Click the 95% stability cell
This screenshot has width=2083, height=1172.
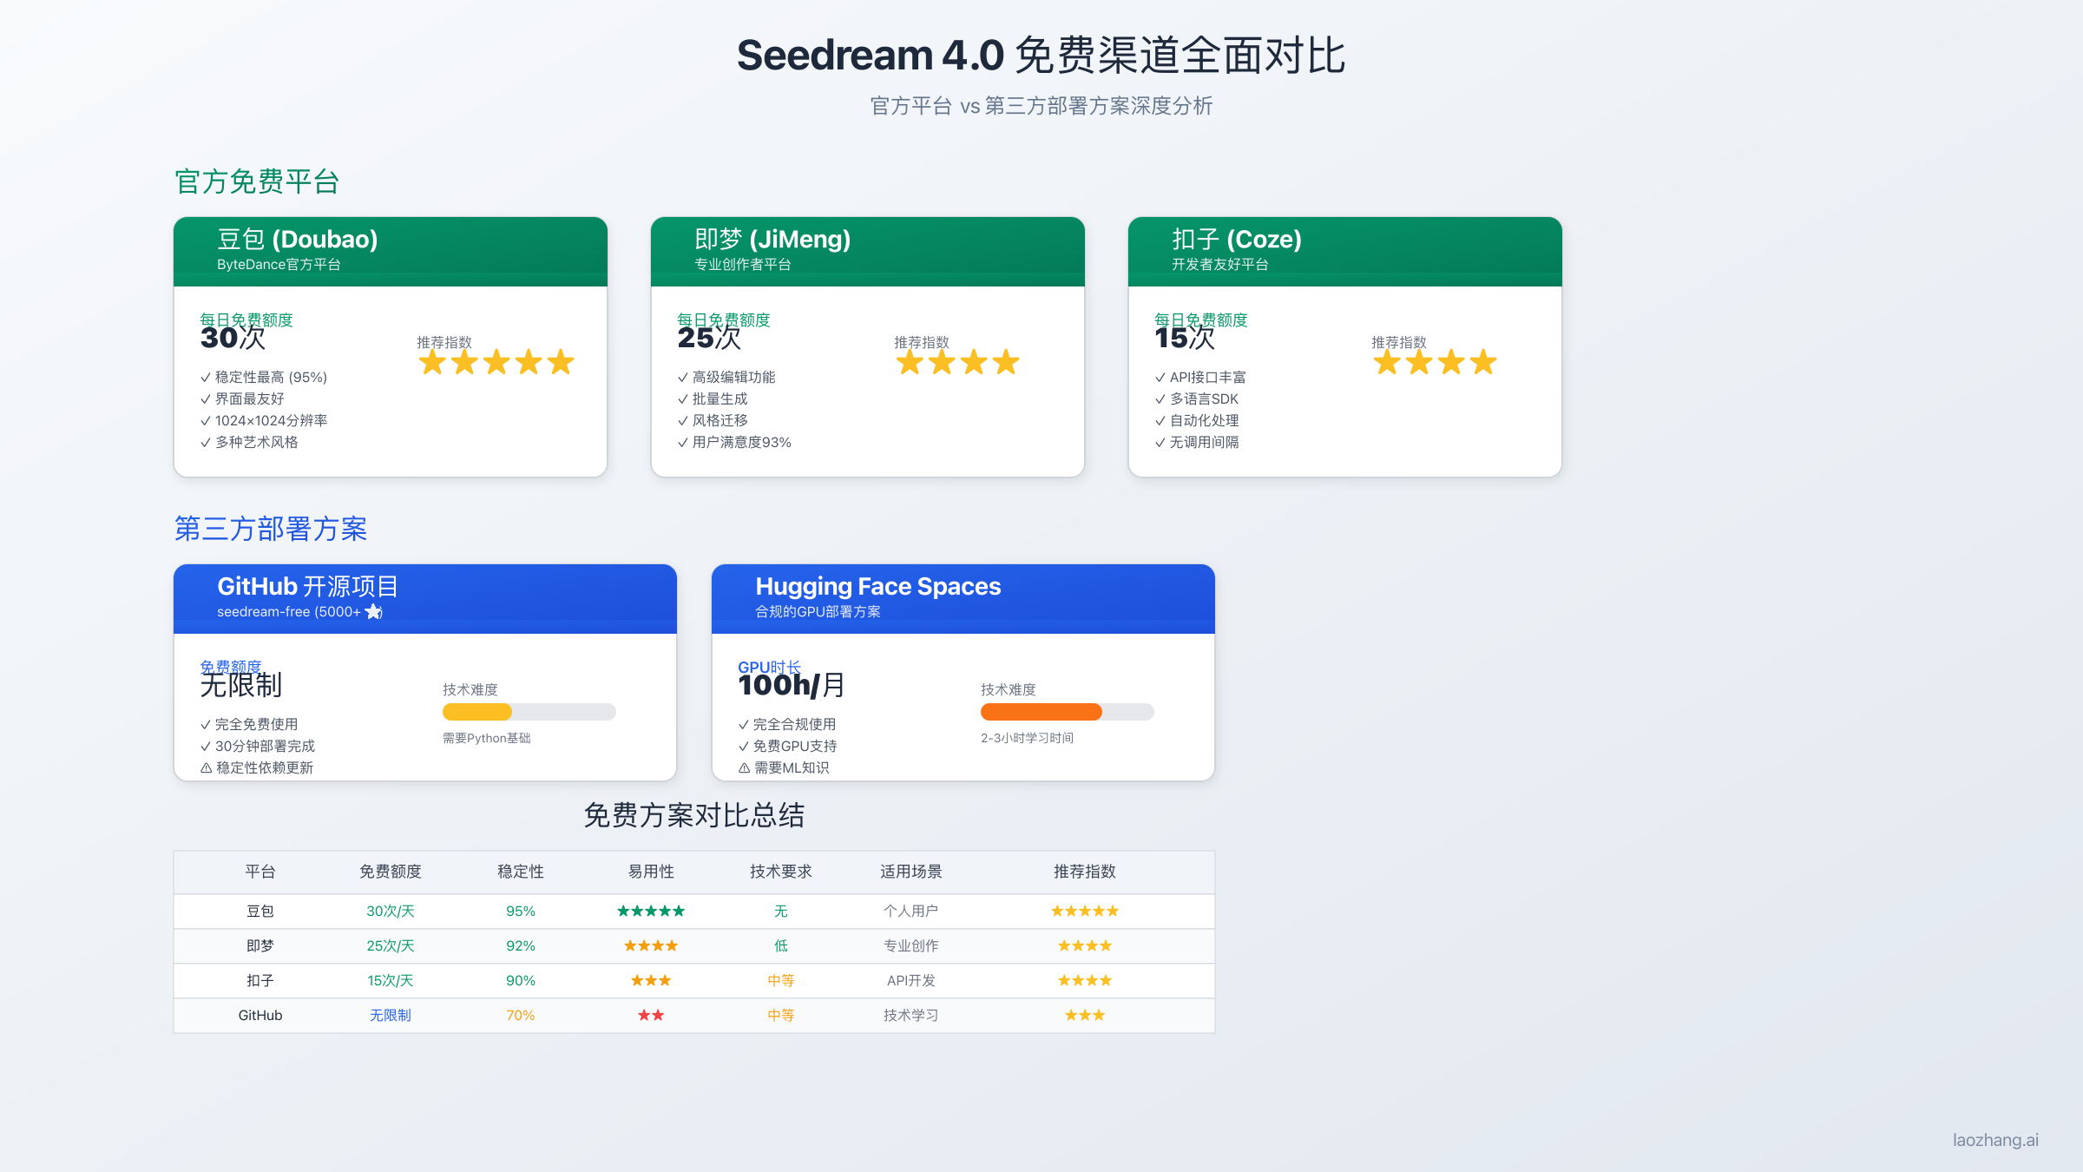pos(521,911)
